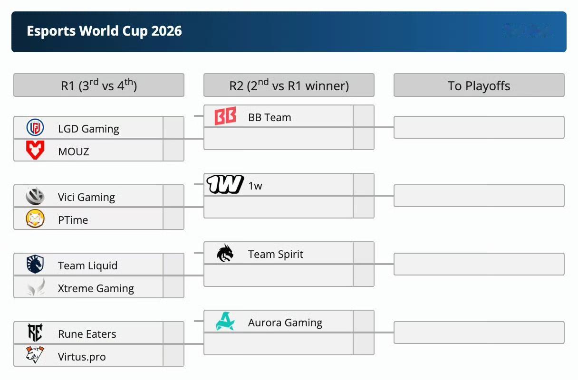The height and width of the screenshot is (380, 578).
Task: Click the 1w team logo
Action: tap(225, 185)
